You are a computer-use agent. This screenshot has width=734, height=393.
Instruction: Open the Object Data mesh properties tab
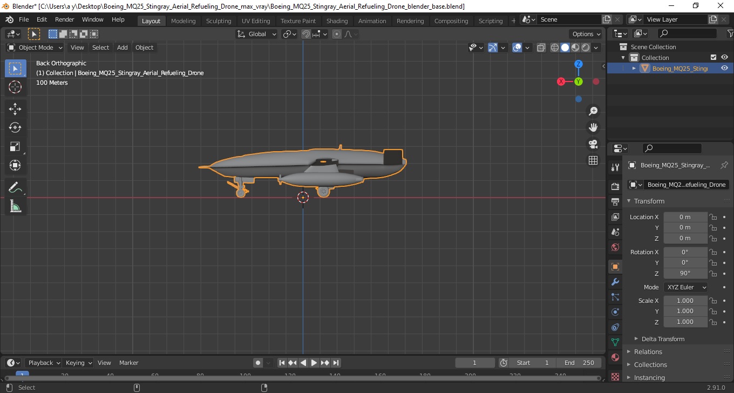pos(615,342)
